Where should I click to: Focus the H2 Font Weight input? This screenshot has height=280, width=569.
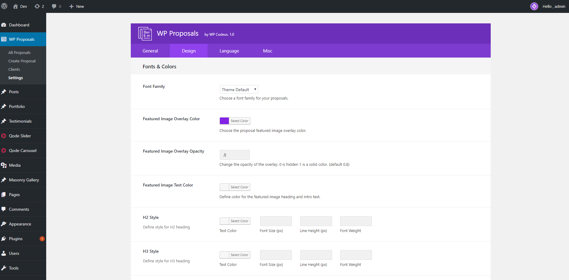point(356,221)
